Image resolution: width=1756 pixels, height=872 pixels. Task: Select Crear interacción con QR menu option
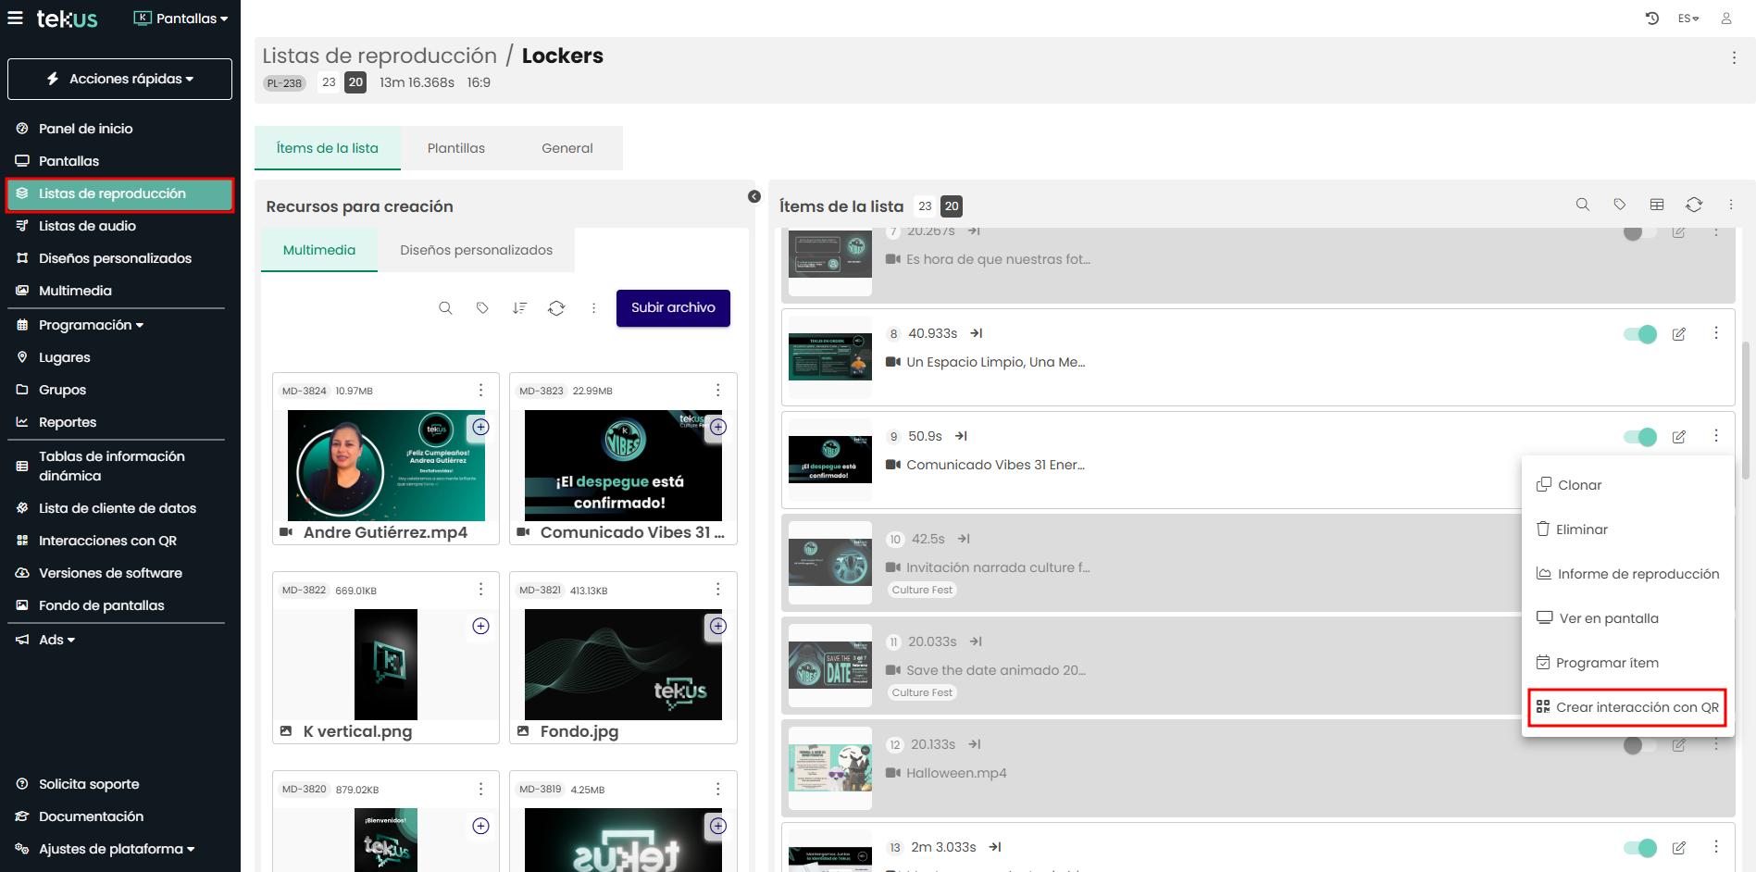[1627, 707]
